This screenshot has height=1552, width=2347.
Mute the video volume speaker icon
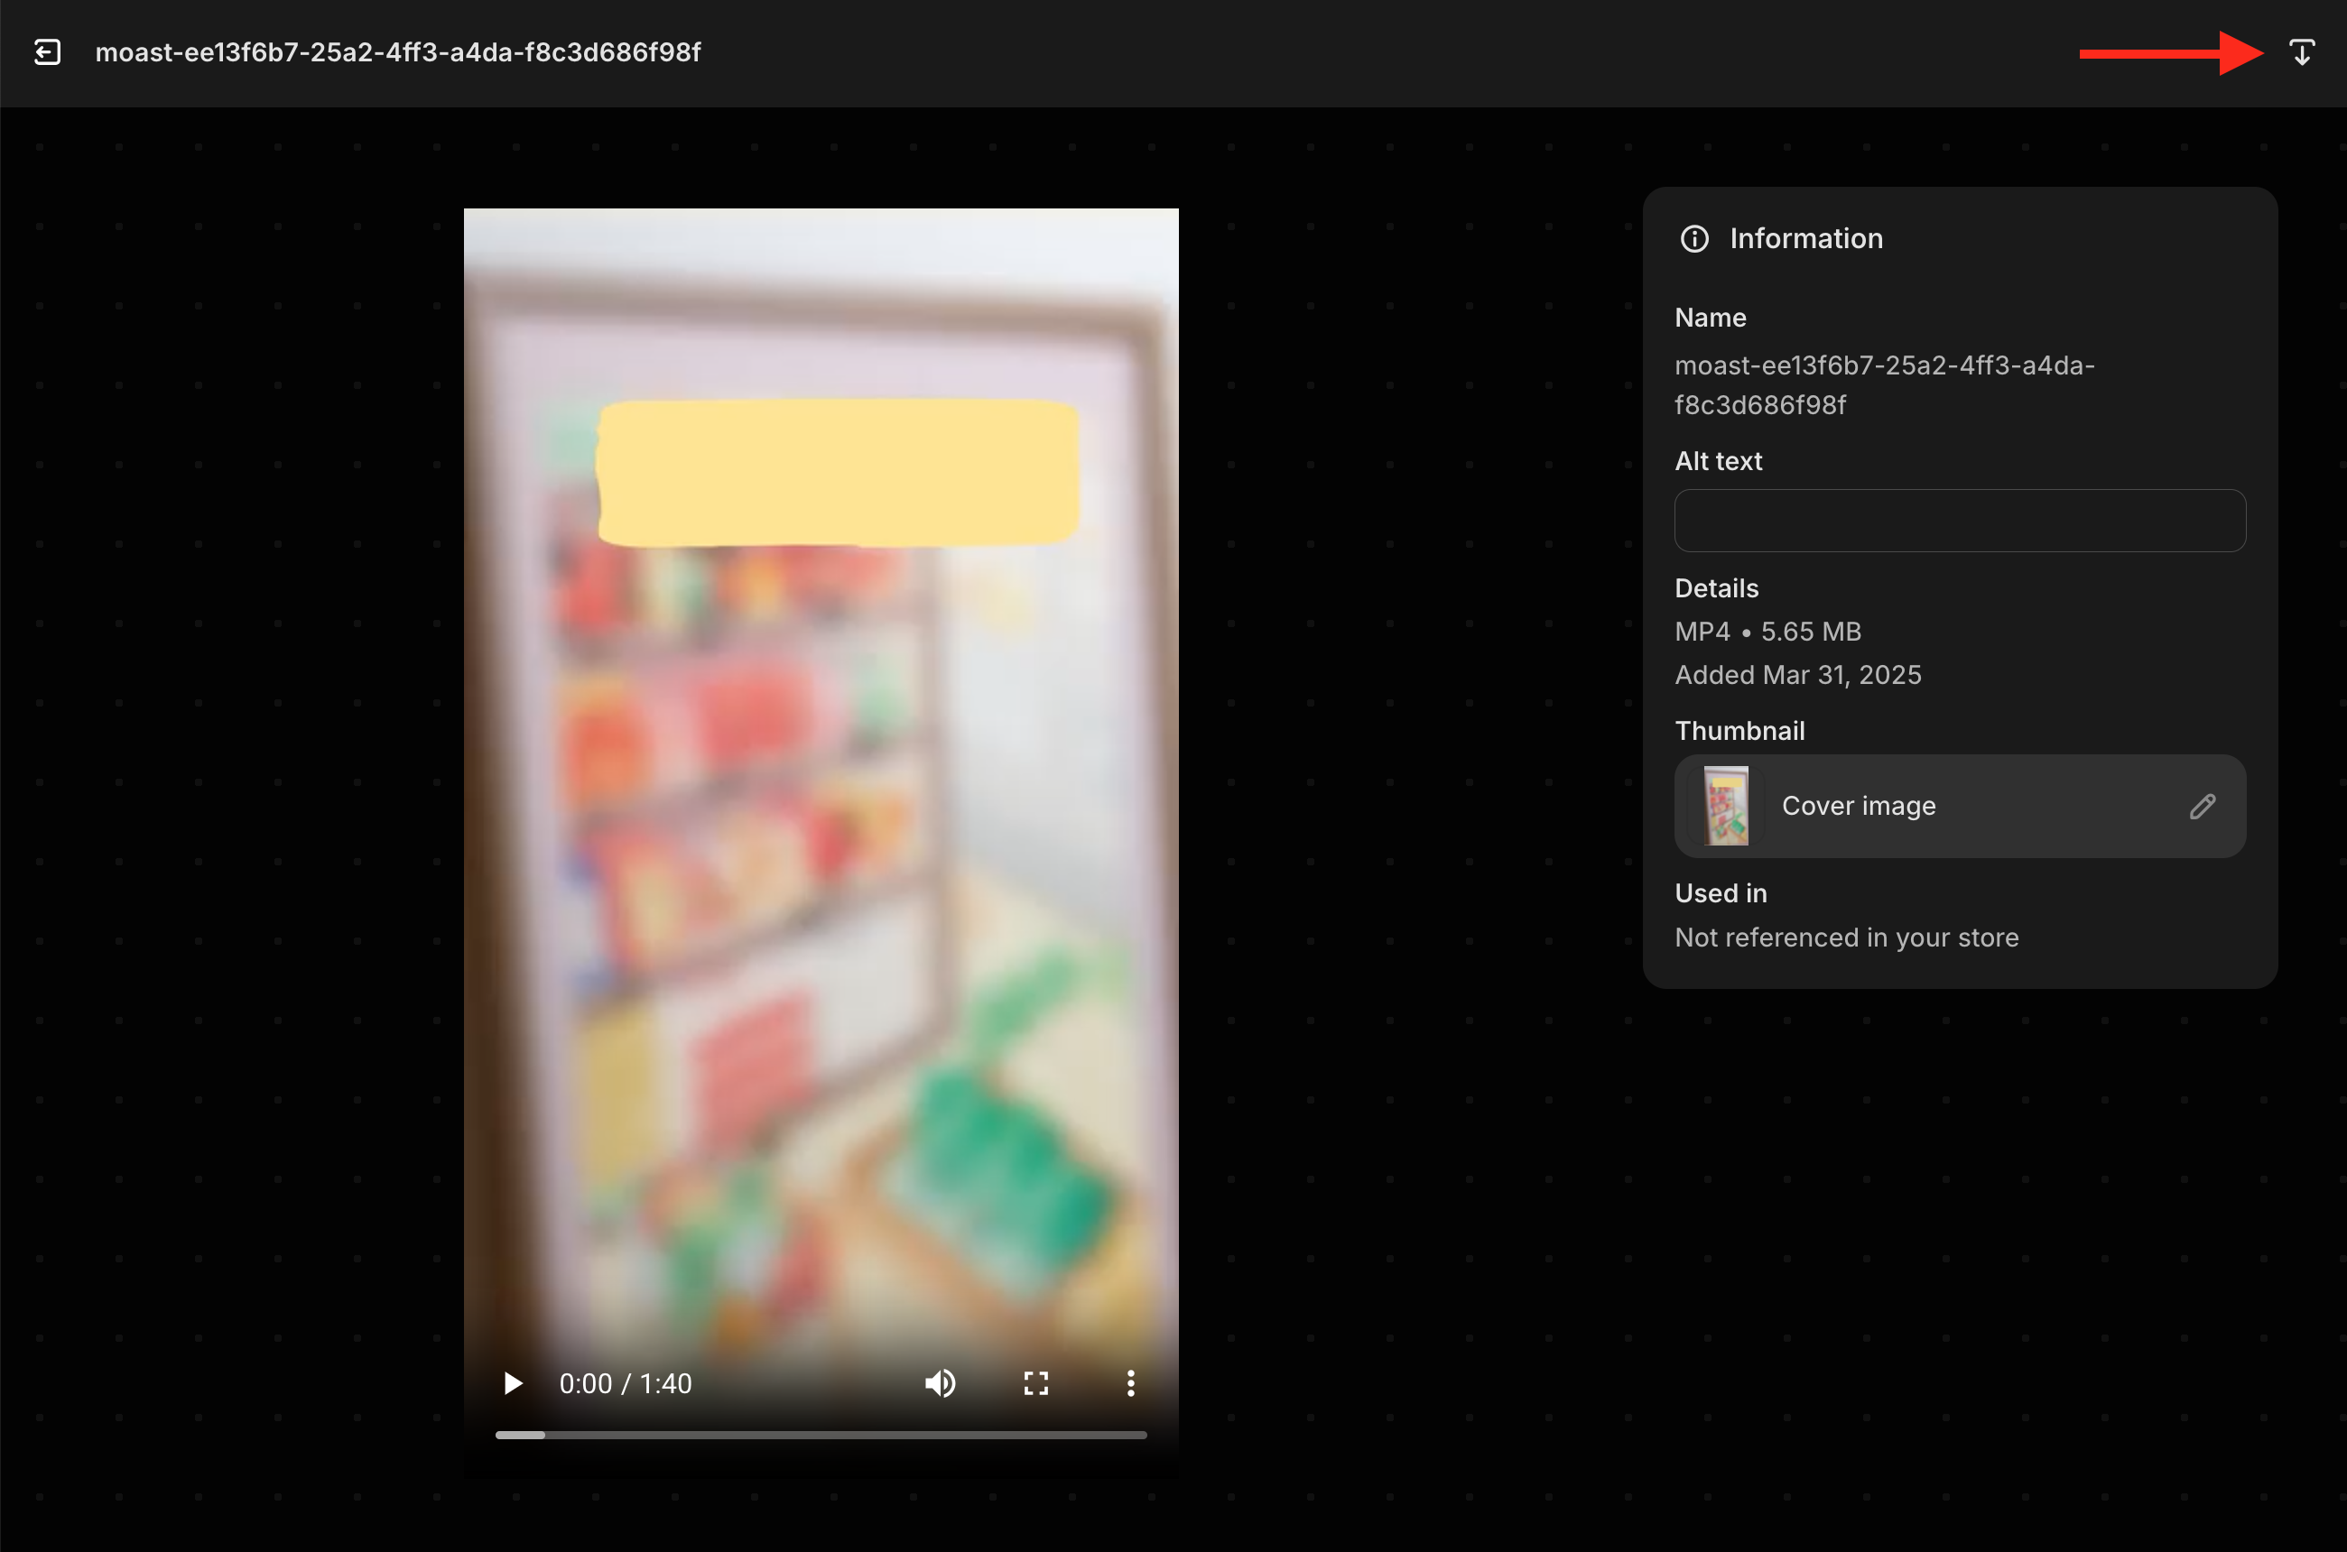[940, 1382]
